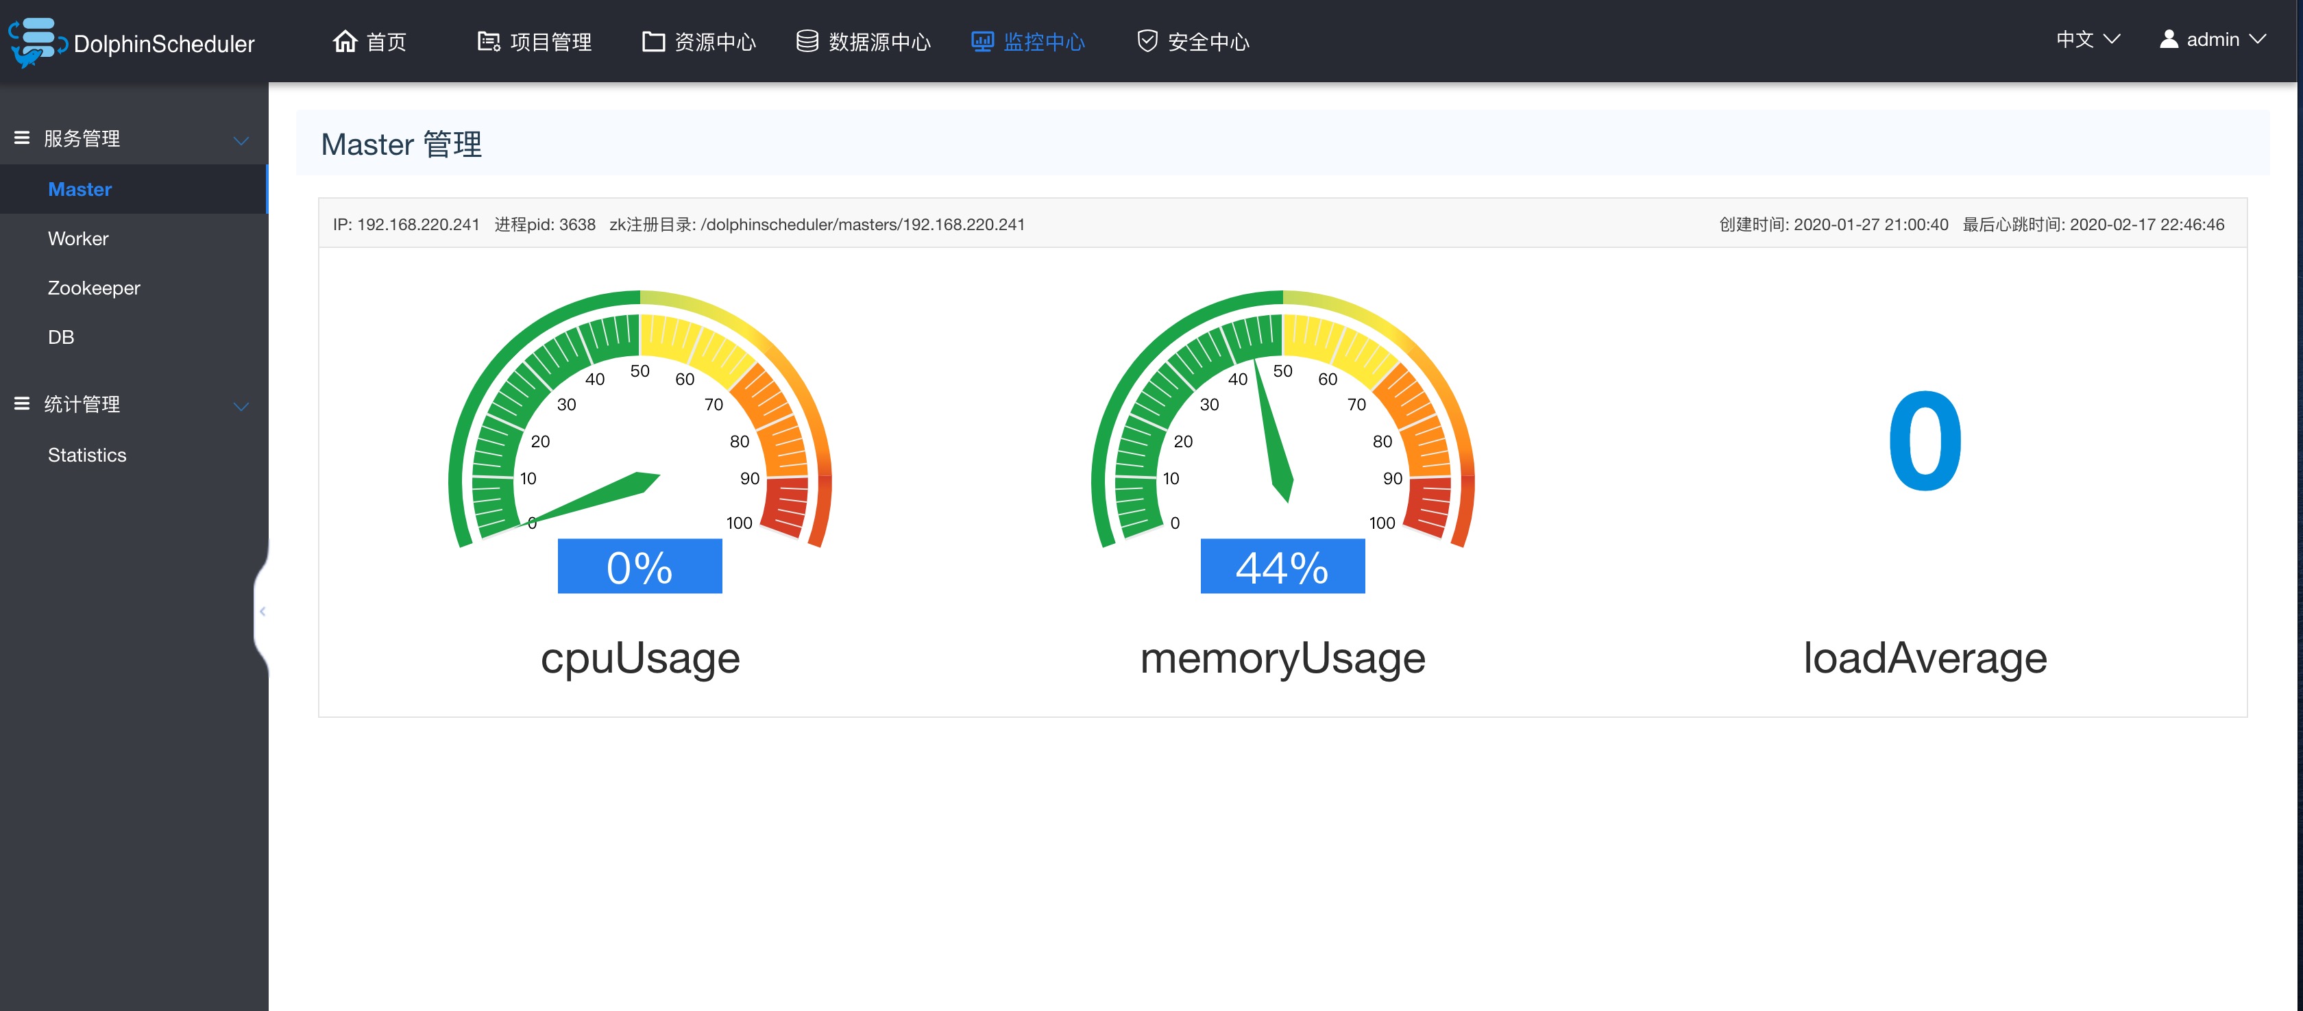This screenshot has height=1011, width=2303.
Task: Click the memoryUsage label
Action: (x=1283, y=658)
